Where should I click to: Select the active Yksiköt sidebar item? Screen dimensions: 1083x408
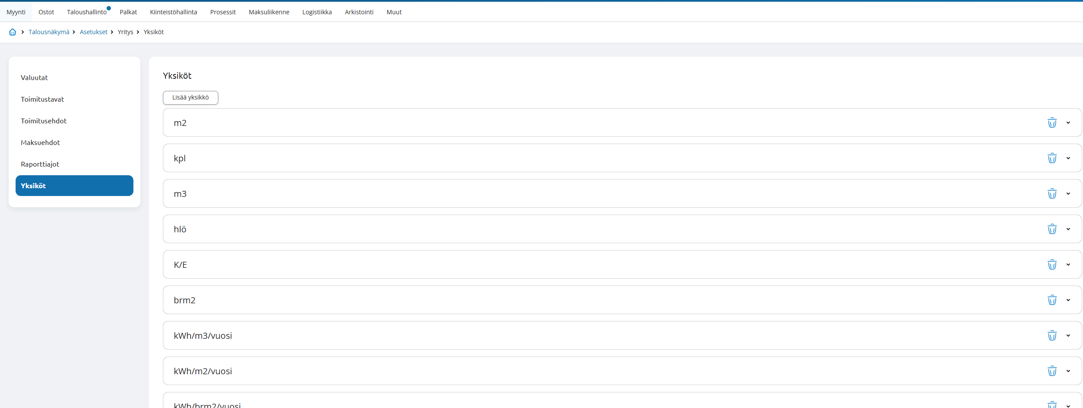tap(75, 186)
